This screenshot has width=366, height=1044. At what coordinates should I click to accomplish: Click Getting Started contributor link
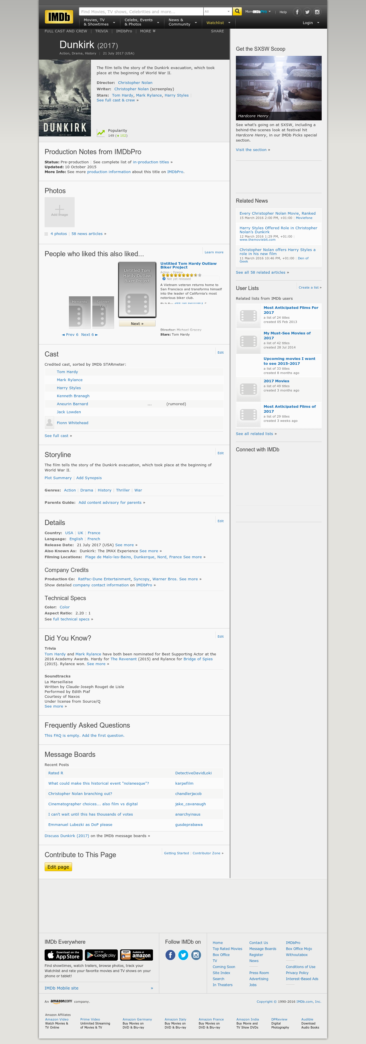pyautogui.click(x=176, y=853)
